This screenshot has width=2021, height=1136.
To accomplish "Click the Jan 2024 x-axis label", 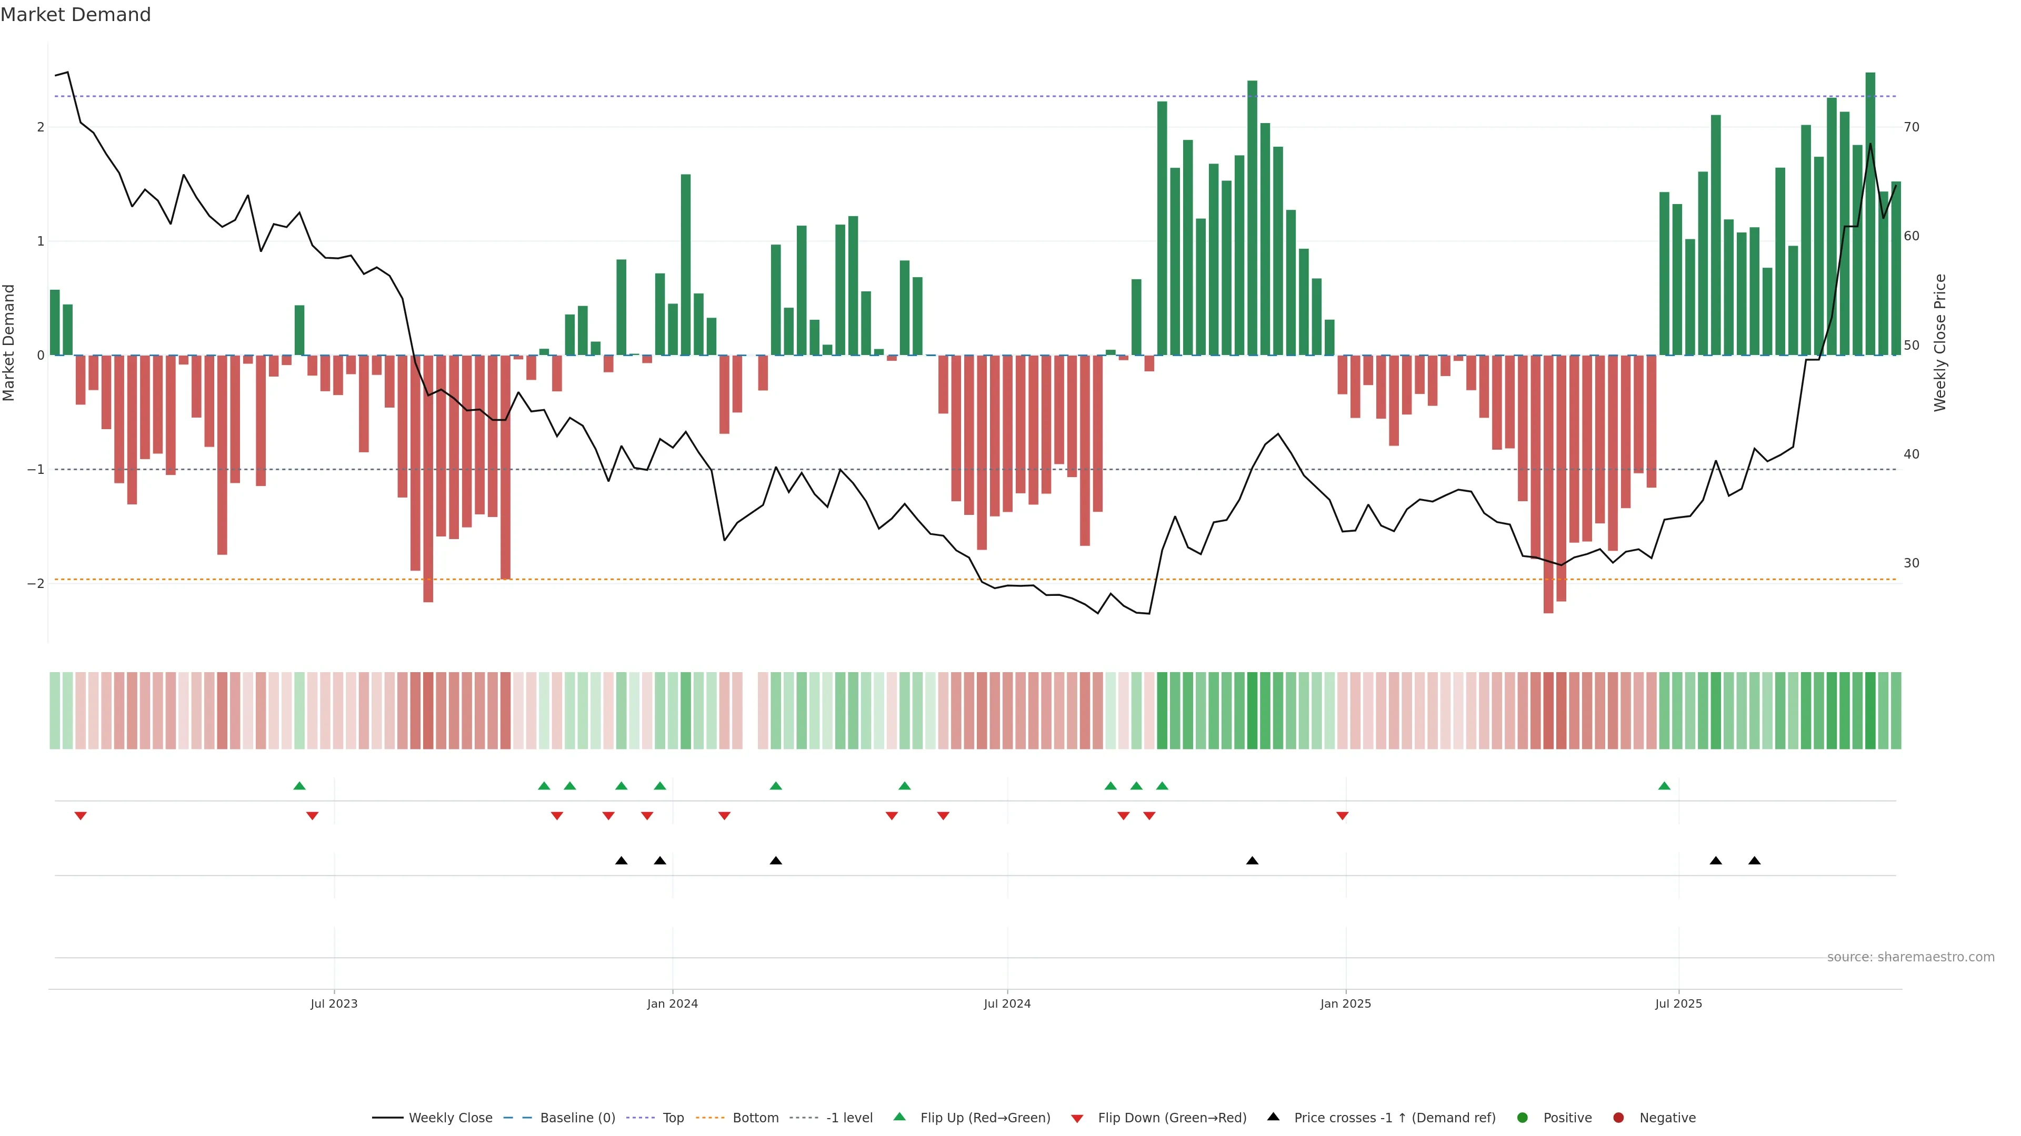I will coord(672,1003).
